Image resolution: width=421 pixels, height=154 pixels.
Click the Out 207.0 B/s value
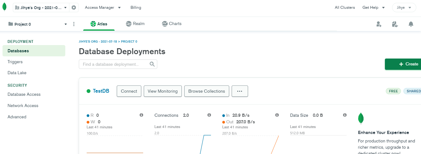245,122
